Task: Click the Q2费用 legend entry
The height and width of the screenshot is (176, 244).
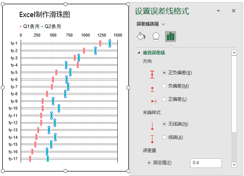Action: pyautogui.click(x=51, y=27)
